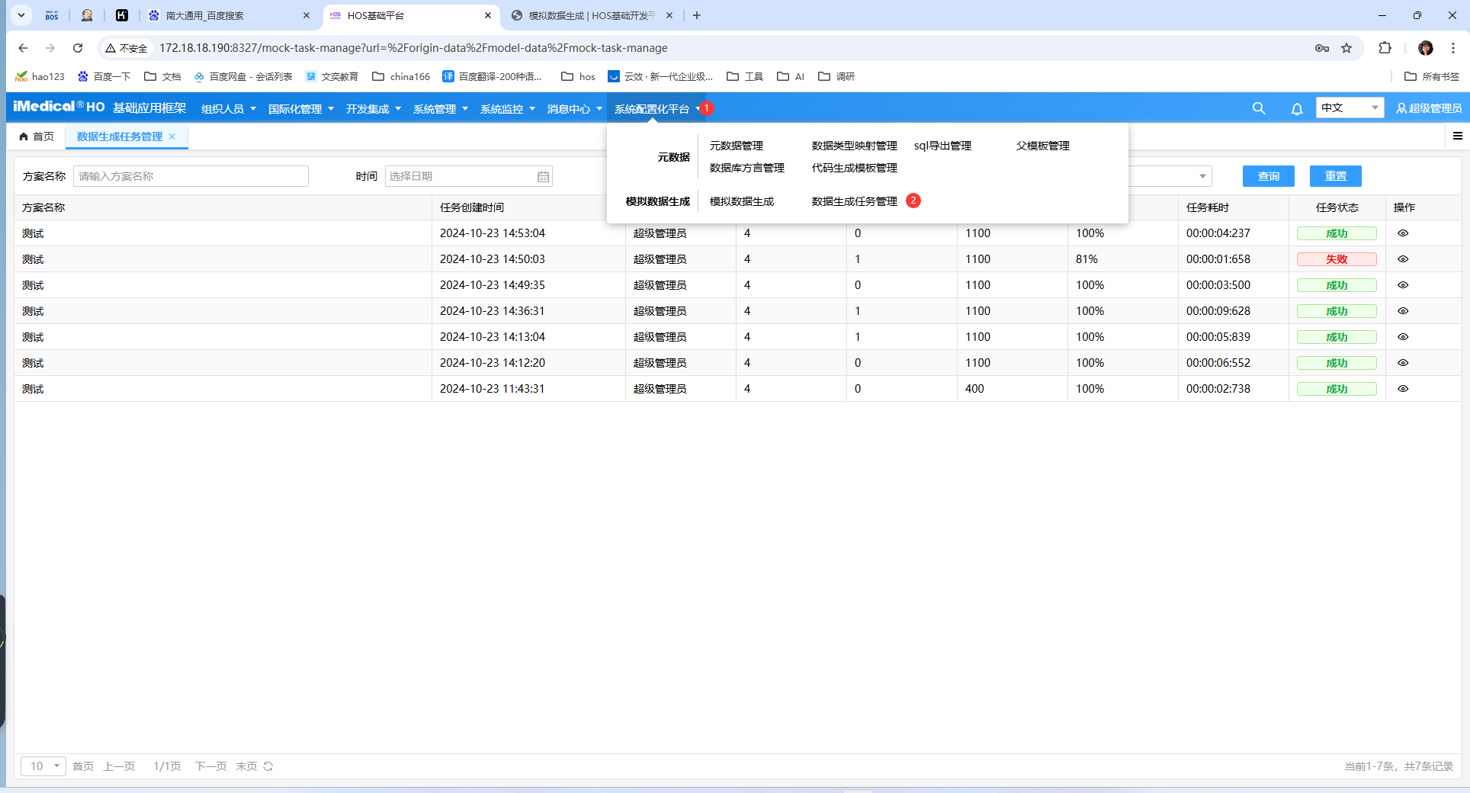Bookmark this page with the star icon
This screenshot has width=1470, height=793.
pos(1346,48)
